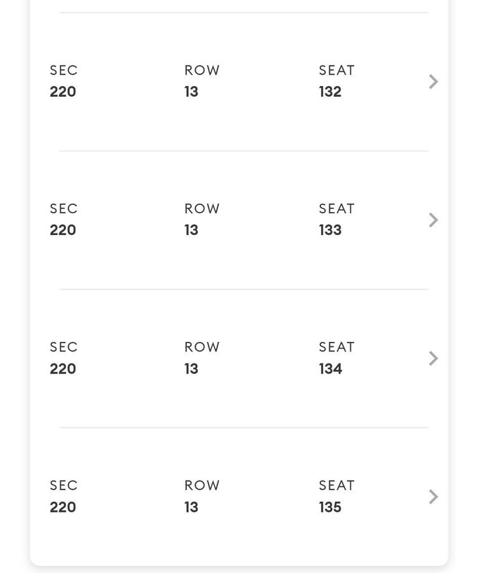Tap row 13 value in the seat 135 ticket
Viewport: 478px width, 573px height.
click(x=191, y=507)
